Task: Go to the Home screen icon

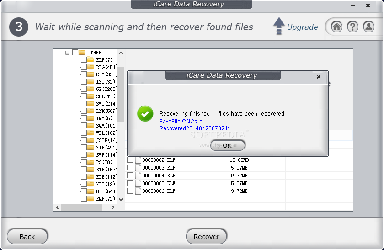Action: (337, 27)
